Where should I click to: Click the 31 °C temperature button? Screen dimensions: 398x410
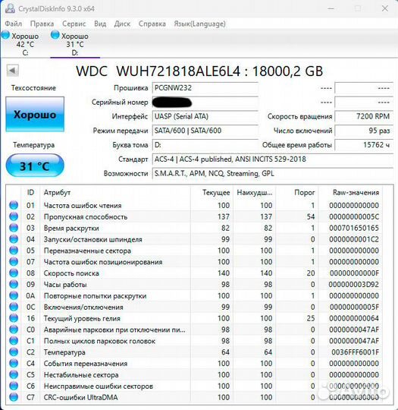click(x=35, y=166)
